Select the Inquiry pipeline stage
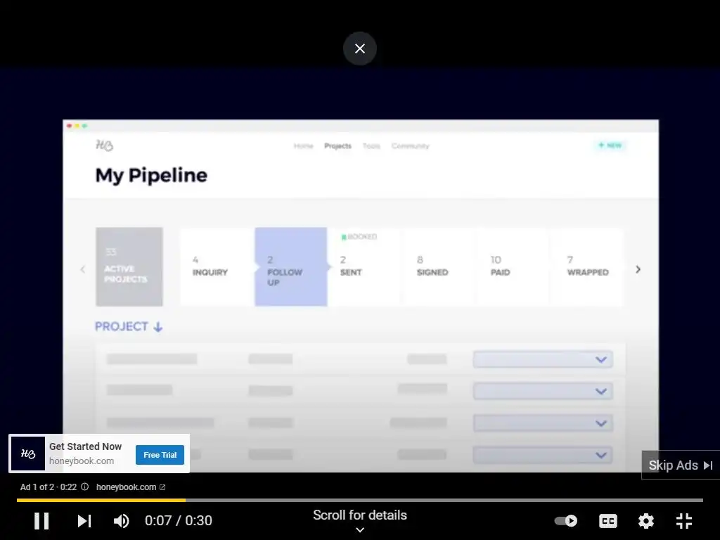 [x=217, y=266]
